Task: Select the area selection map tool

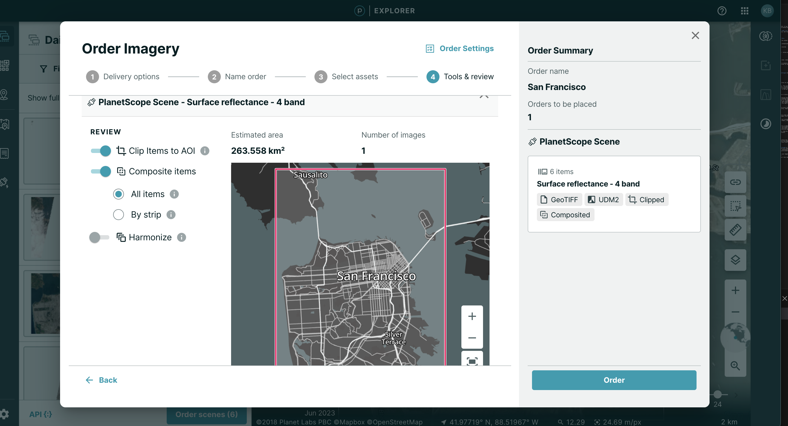Action: pos(735,206)
